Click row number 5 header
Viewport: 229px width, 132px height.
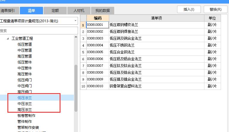coord(83,52)
